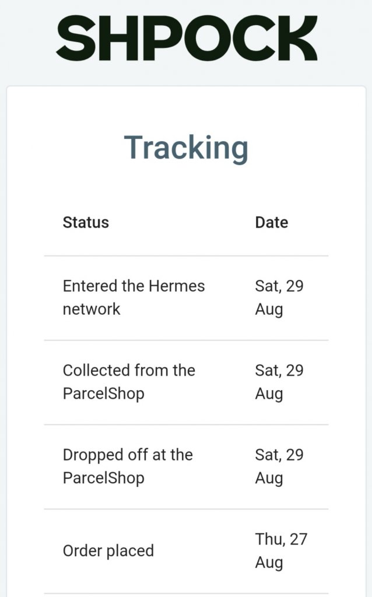Click the date beside Collected from the ParcelShop

click(x=279, y=382)
